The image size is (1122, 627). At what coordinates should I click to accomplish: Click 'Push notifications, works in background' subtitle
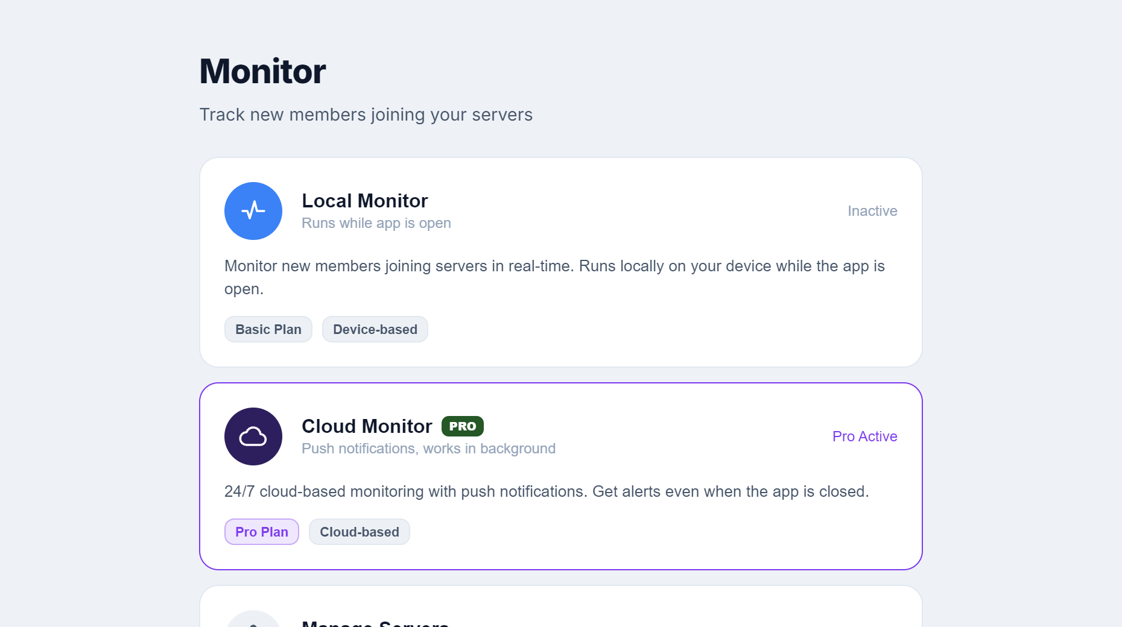(429, 449)
